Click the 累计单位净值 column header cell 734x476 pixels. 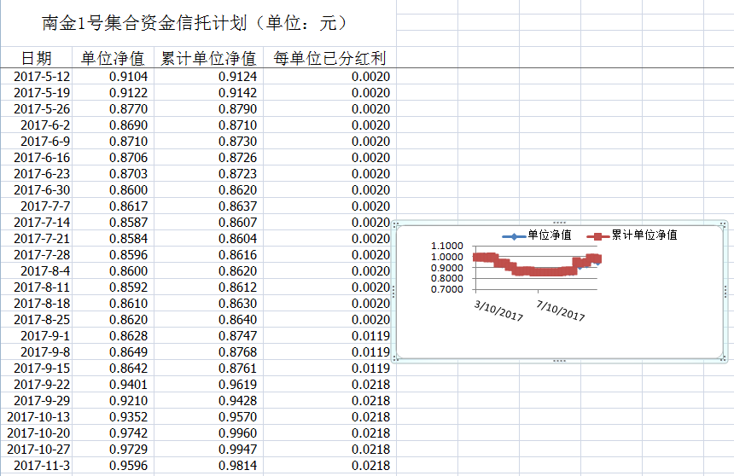tap(208, 58)
